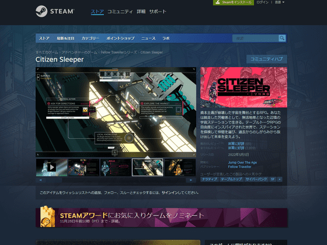Click the ナラティブ tag
This screenshot has width=327, height=245.
point(210,179)
